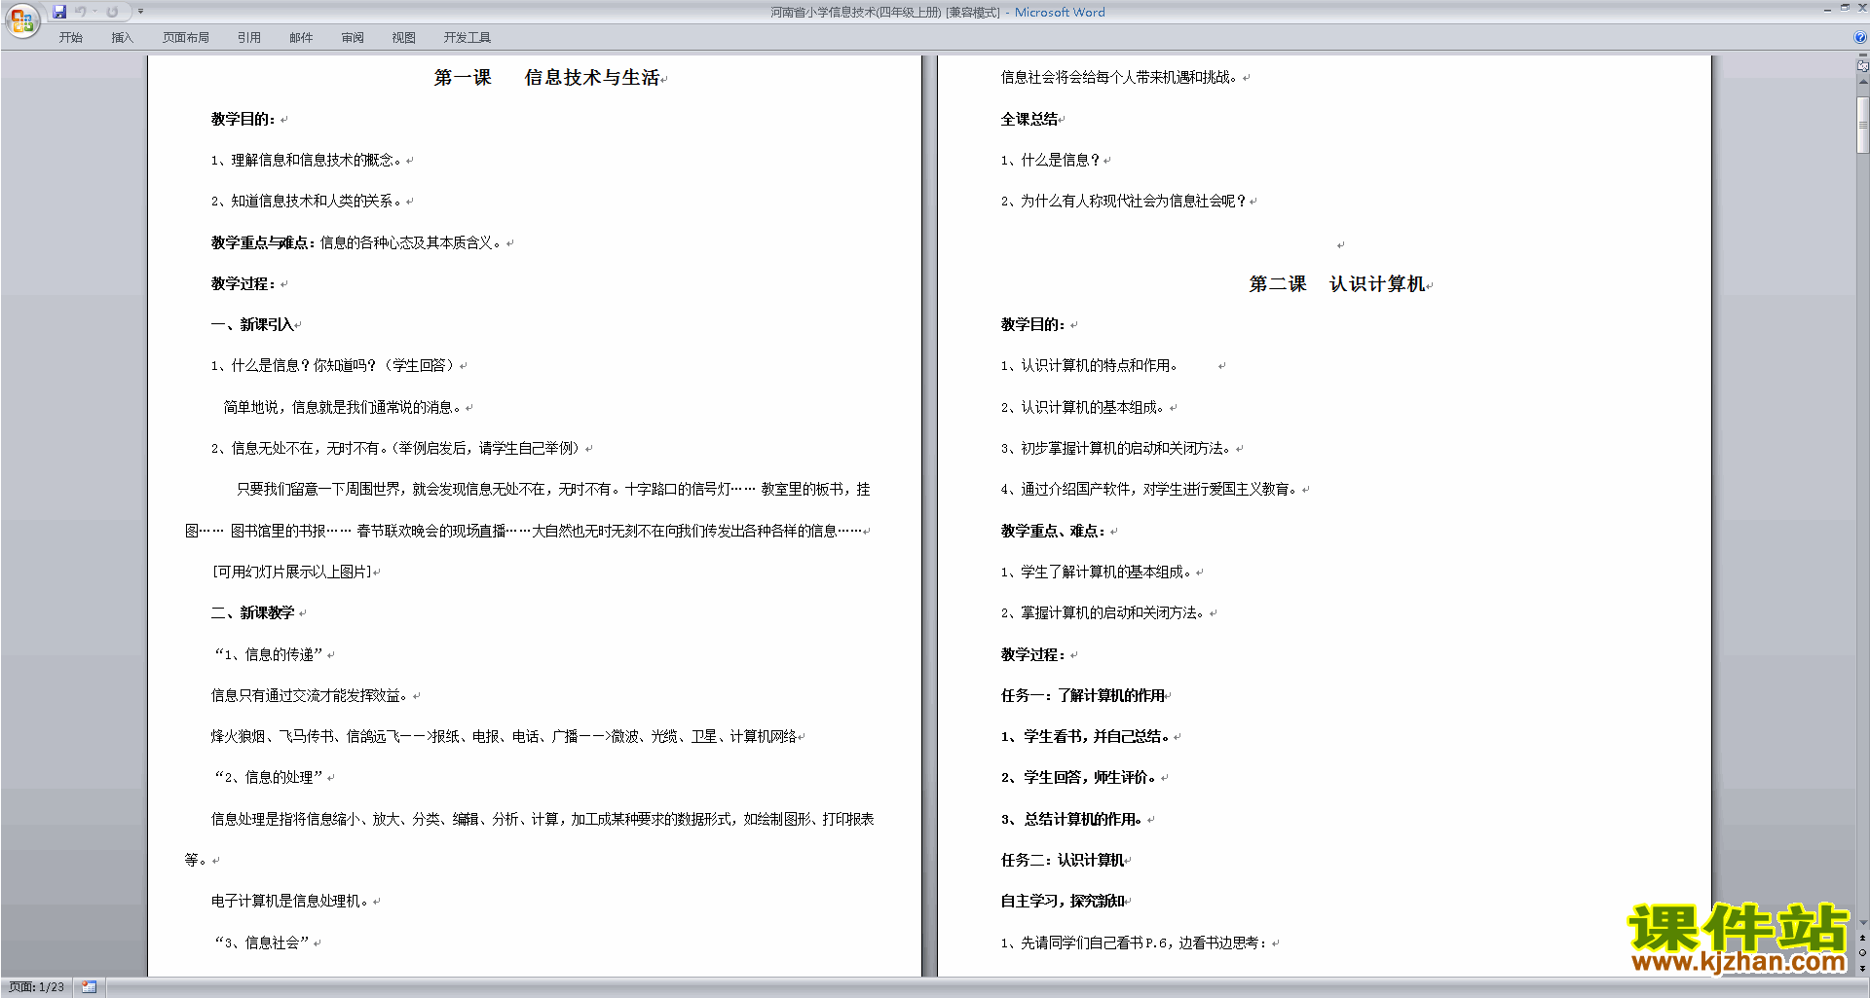
Task: Open the Office button menu
Action: 21,20
